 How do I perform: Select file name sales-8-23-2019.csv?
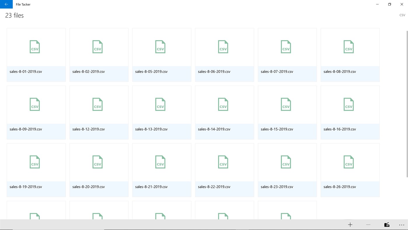tap(277, 187)
